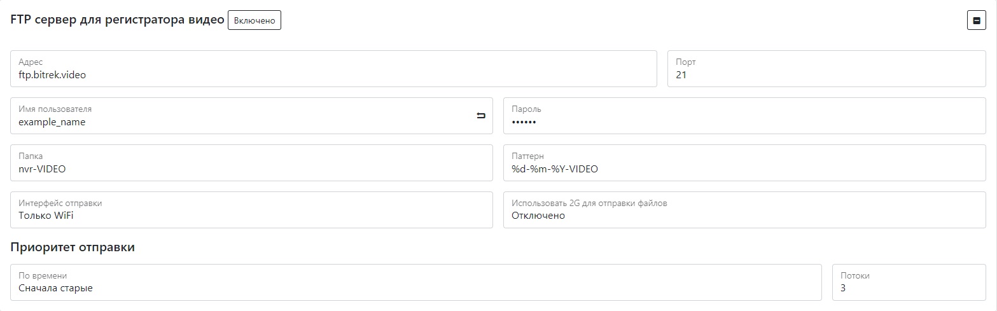997x311 pixels.
Task: Select the Имя пользователя input field
Action: pos(251,116)
